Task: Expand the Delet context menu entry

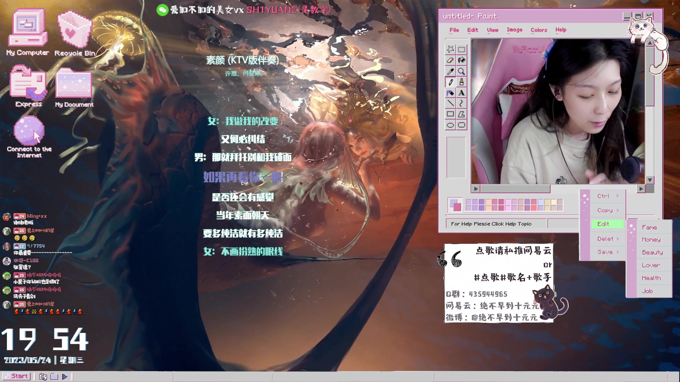Action: (608, 239)
